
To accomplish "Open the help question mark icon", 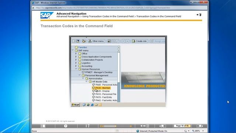I will [66, 126].
